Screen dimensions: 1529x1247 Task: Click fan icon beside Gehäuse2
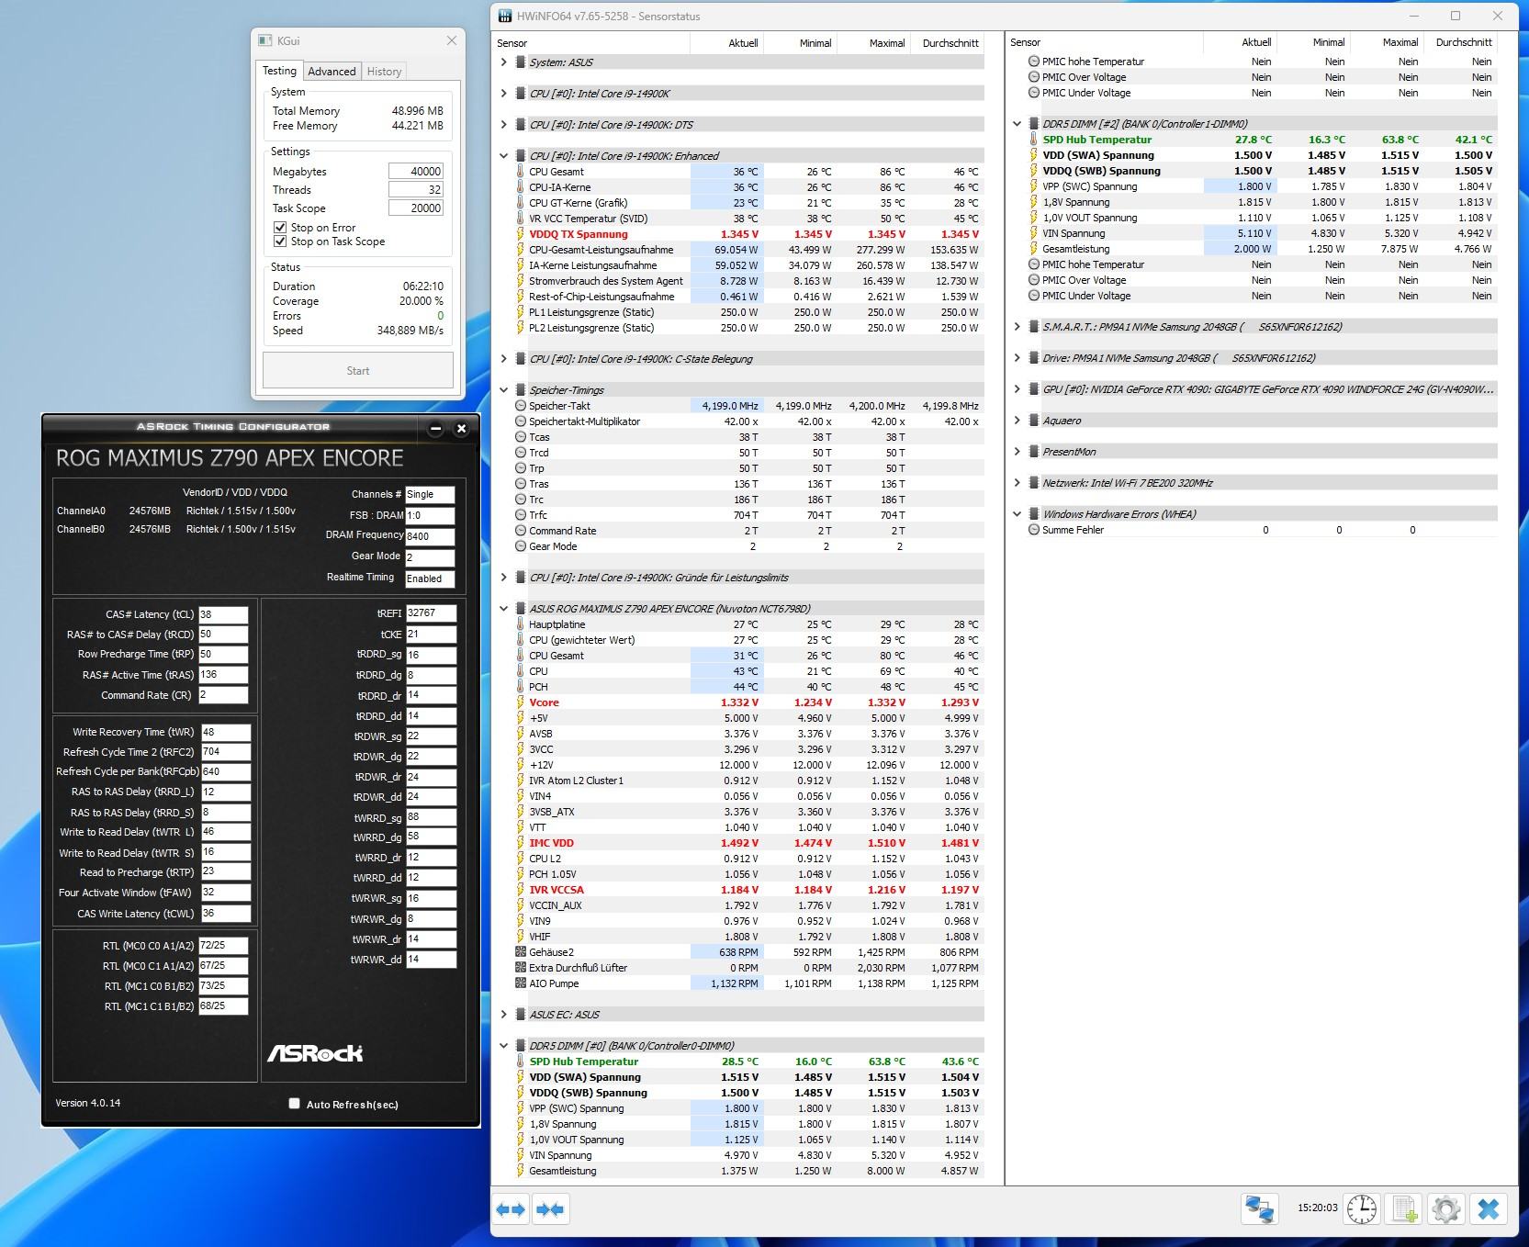coord(520,952)
